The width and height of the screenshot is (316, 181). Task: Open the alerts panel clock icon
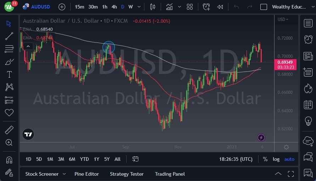308,39
